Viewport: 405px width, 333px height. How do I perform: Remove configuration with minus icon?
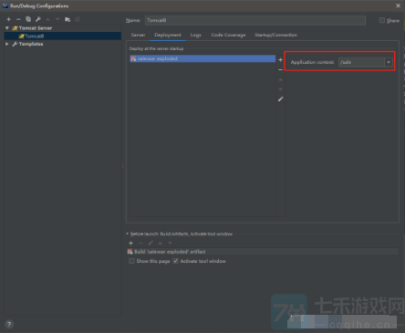(18, 19)
